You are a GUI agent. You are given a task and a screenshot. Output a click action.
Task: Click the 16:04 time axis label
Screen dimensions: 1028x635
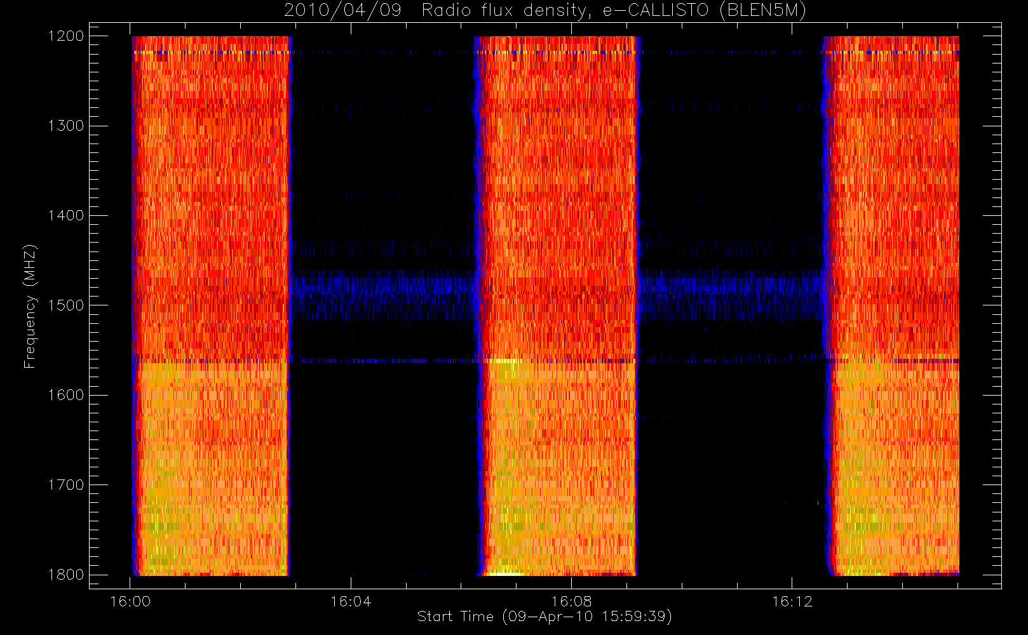[x=351, y=601]
